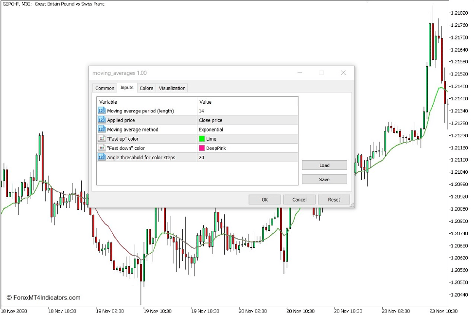
Task: Click the 123 icon beside Applied price
Action: (102, 120)
